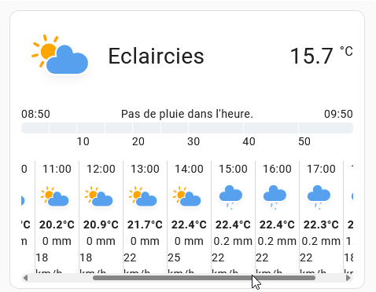Screen dimensions: 376x292
Task: Click the last segment of the rain bar after 50
Action: coord(326,128)
